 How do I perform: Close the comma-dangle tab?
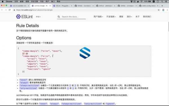click(50, 6)
